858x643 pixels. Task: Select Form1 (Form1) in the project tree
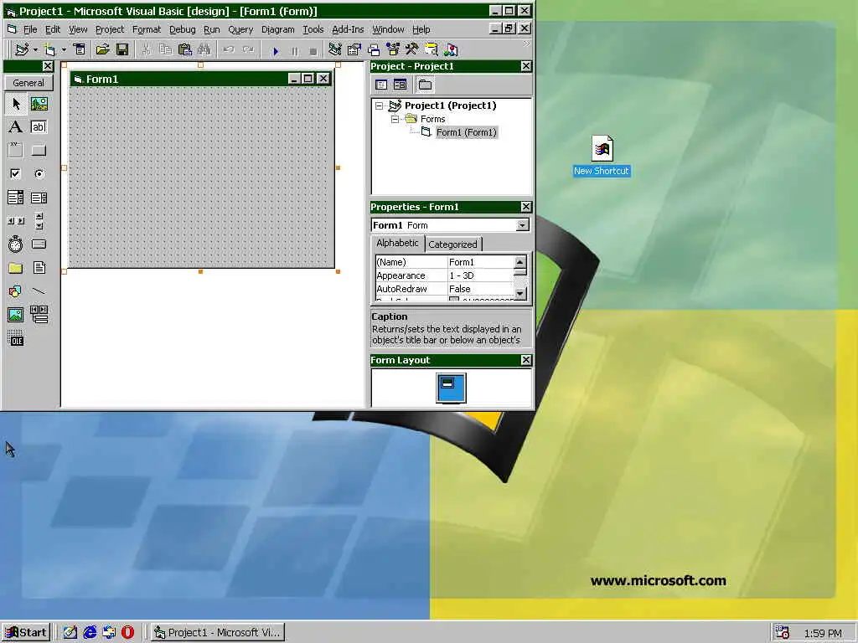pos(466,132)
